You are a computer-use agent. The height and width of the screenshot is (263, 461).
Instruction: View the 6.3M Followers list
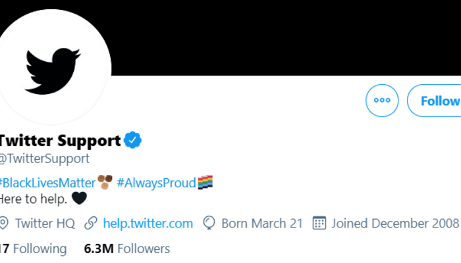127,249
